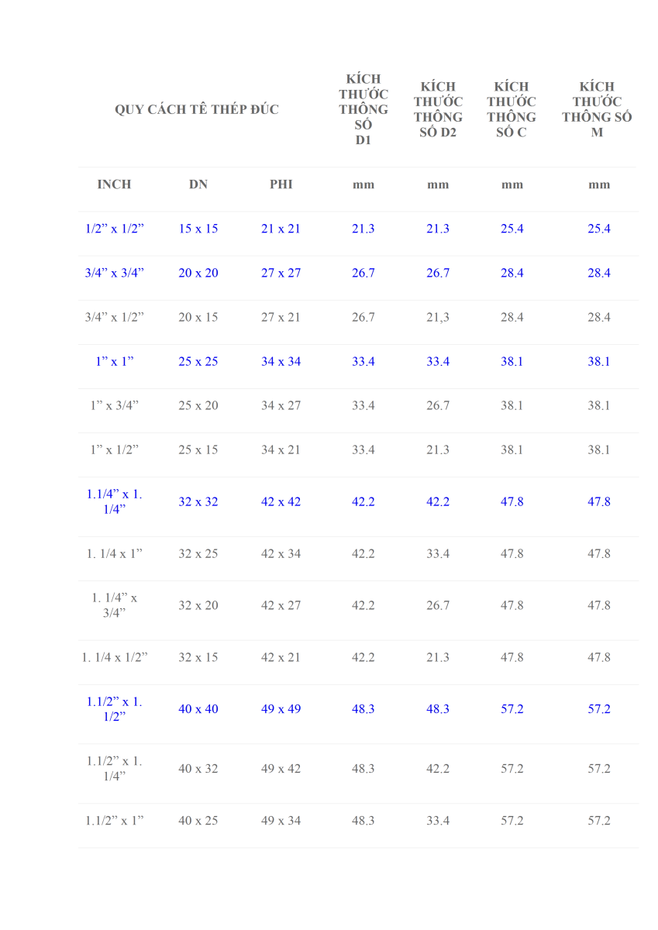
Task: Click the 40 x 32 DN cell
Action: (x=198, y=768)
